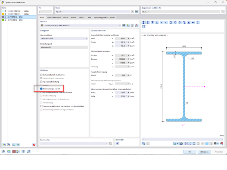Open RSECTION program icon
Viewport: 227px width, 170px height.
[117, 143]
